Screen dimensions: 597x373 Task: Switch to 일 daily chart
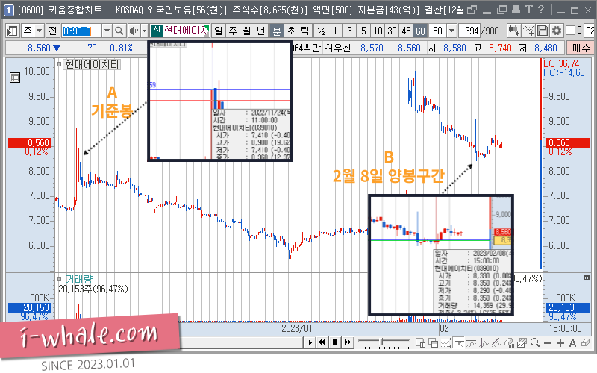pyautogui.click(x=218, y=31)
